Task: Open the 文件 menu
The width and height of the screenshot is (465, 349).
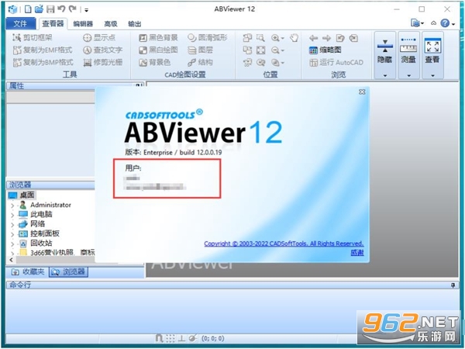Action: 20,24
